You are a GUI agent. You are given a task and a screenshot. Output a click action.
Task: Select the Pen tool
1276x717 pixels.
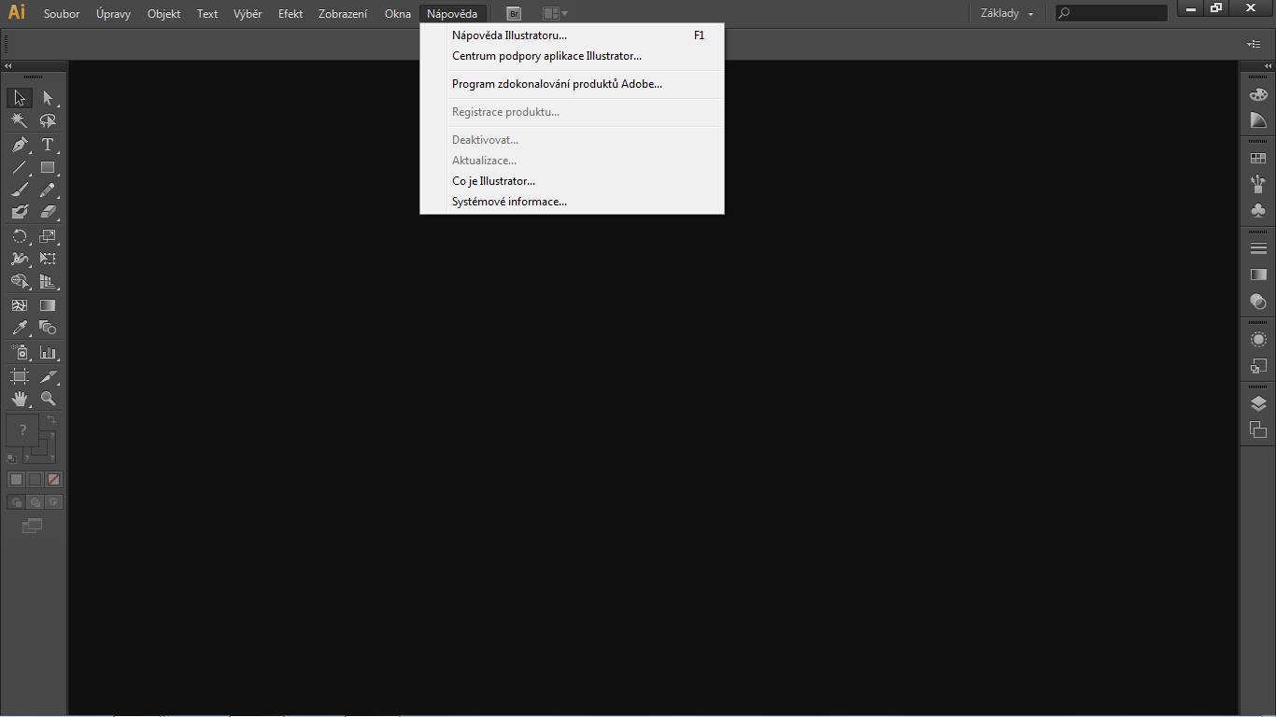click(x=20, y=145)
